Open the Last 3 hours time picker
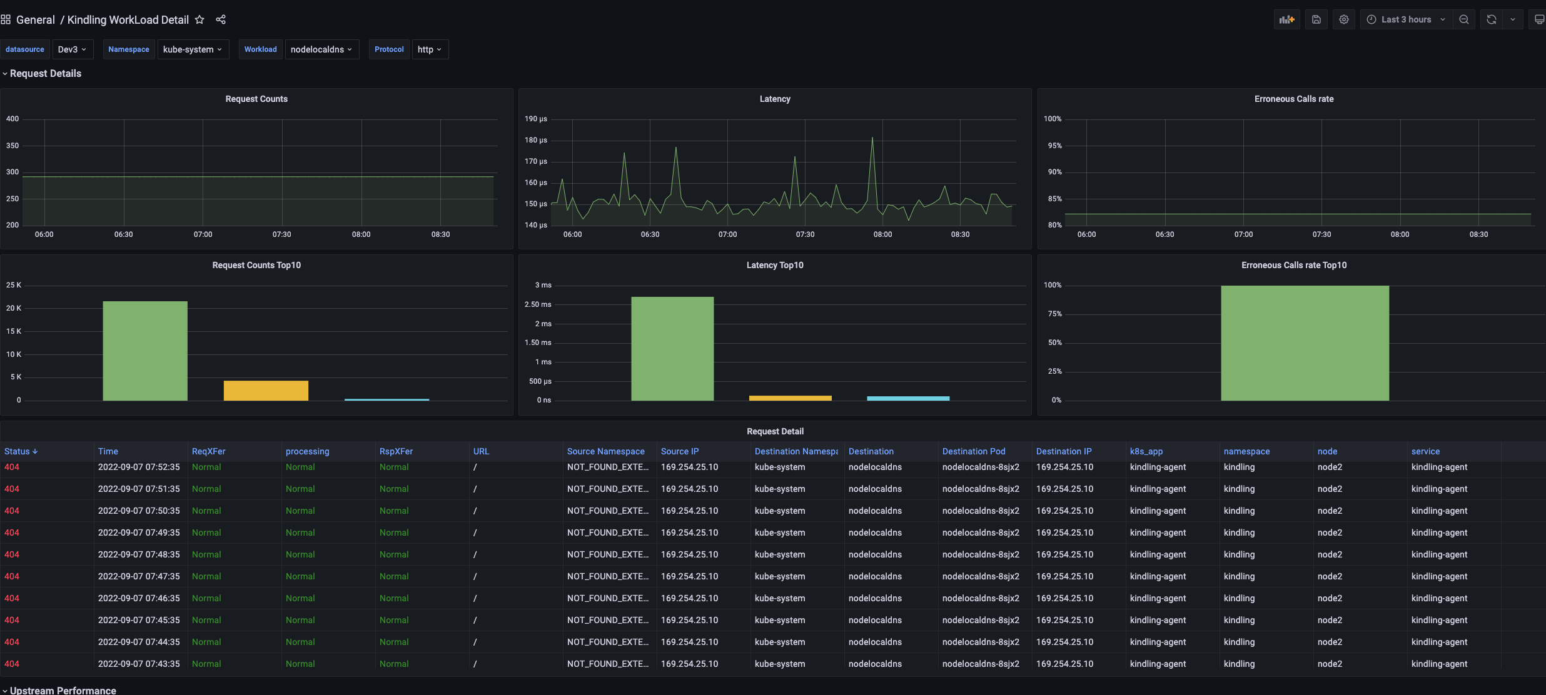This screenshot has width=1546, height=695. (1406, 19)
